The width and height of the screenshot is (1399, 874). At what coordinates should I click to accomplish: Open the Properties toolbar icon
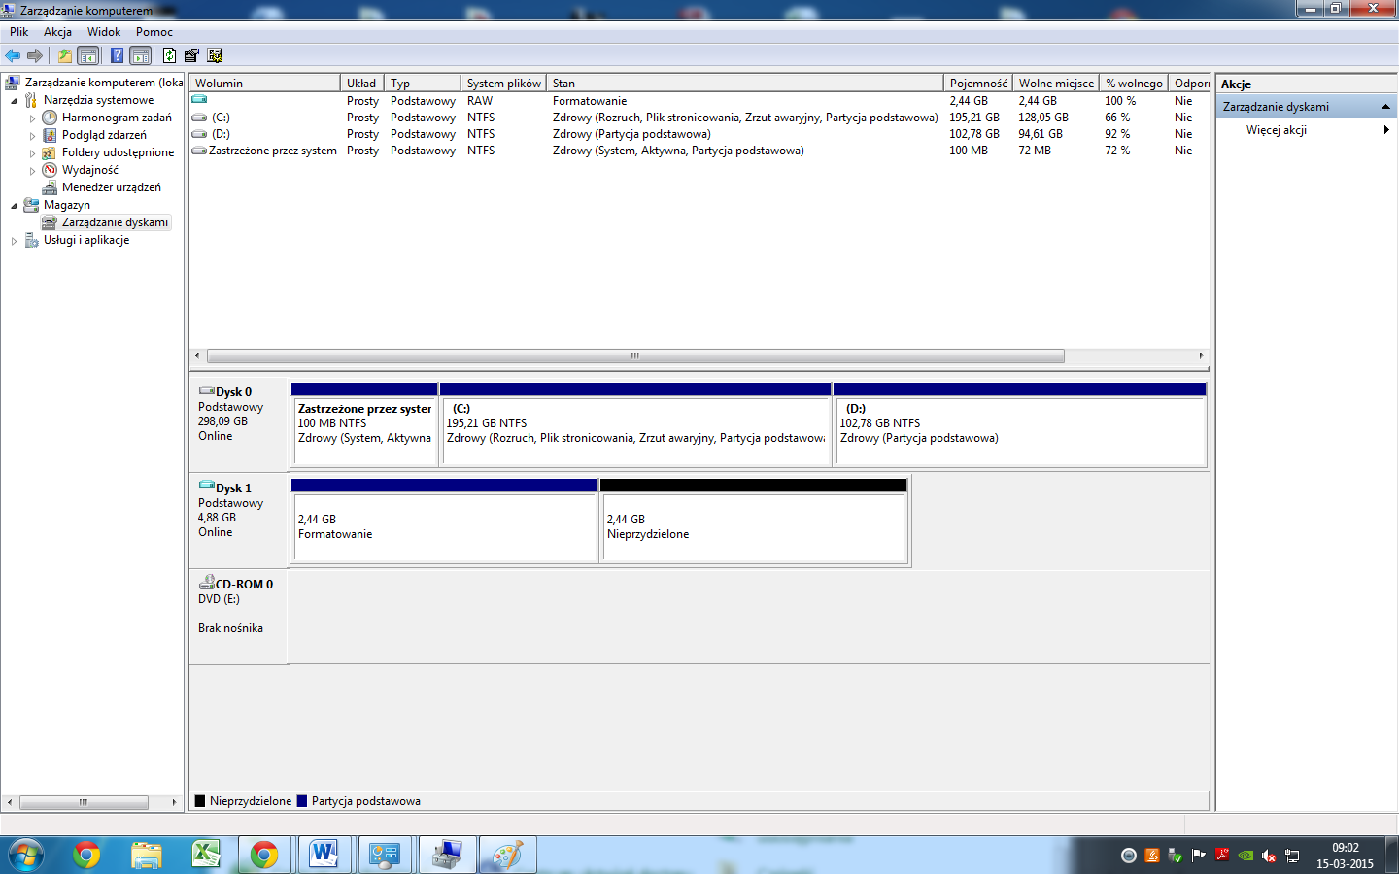click(191, 55)
